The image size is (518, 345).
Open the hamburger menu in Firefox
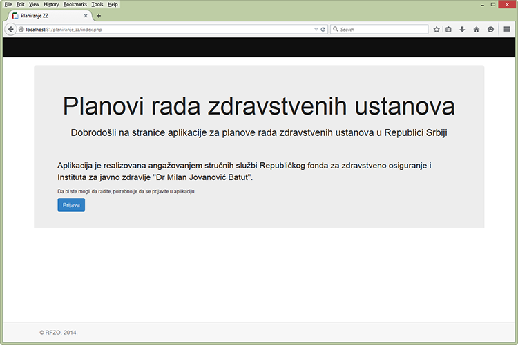507,30
